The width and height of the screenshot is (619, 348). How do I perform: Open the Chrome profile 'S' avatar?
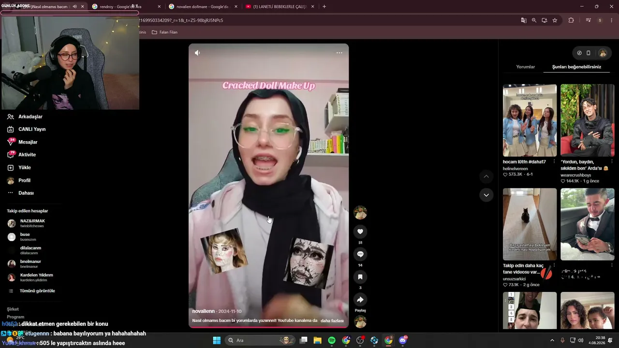(600, 20)
